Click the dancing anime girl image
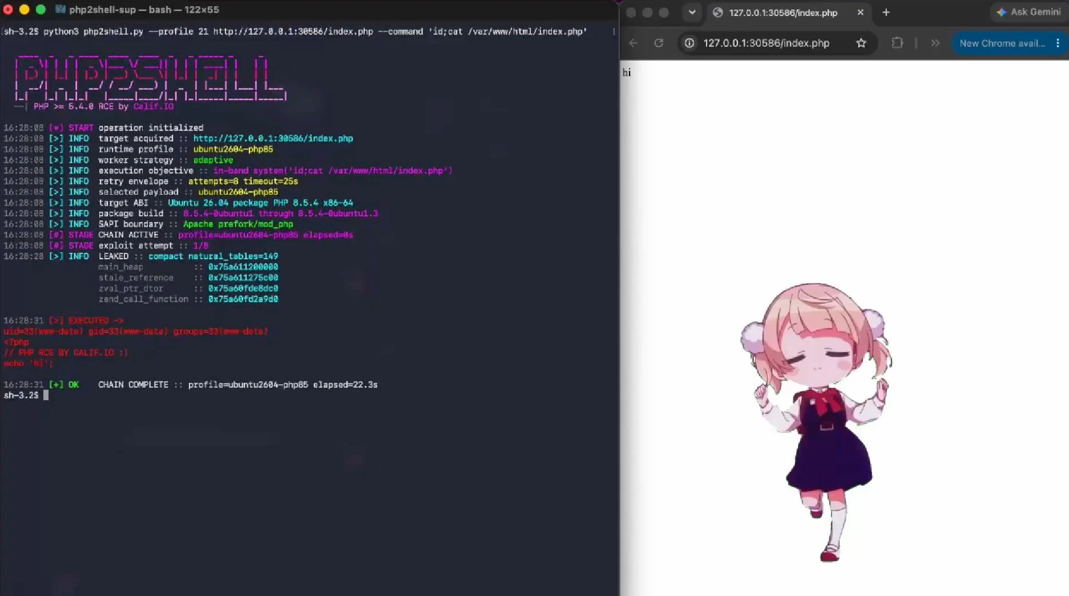 817,422
